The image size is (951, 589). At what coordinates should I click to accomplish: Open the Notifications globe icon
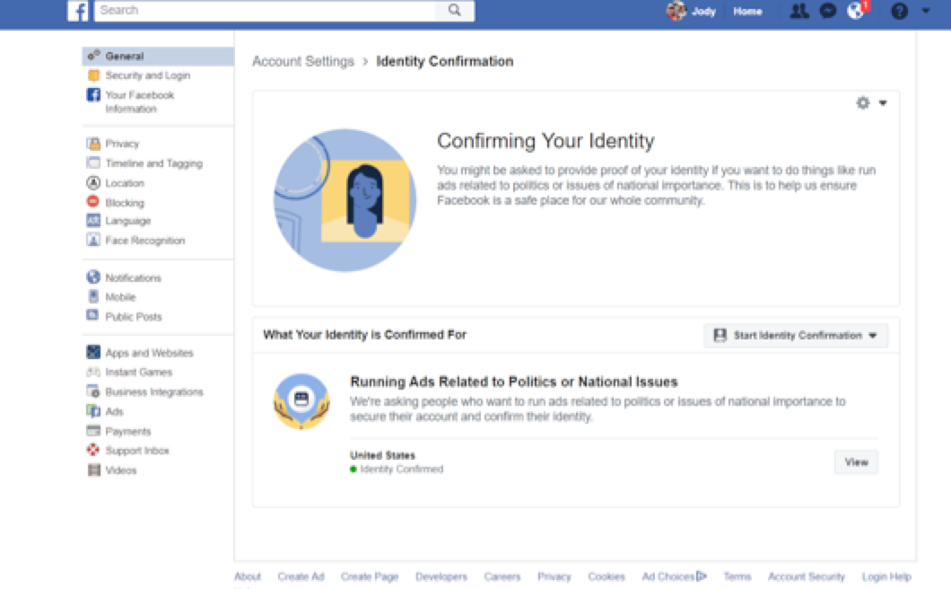[856, 11]
